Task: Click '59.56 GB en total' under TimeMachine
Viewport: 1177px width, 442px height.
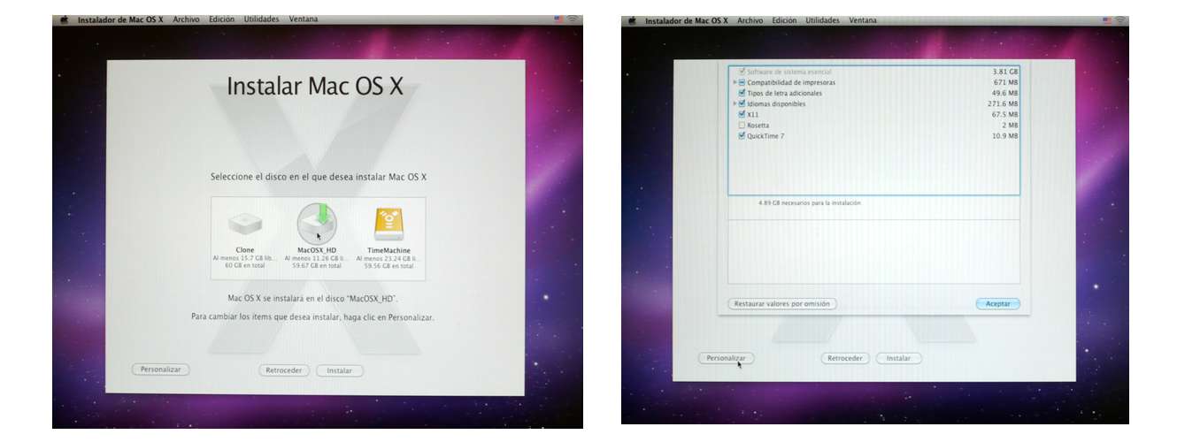Action: (x=388, y=265)
